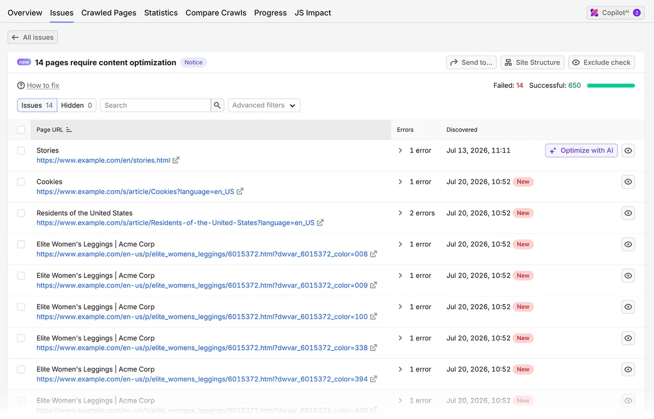
Task: Click the Discovered column header
Action: (x=462, y=130)
